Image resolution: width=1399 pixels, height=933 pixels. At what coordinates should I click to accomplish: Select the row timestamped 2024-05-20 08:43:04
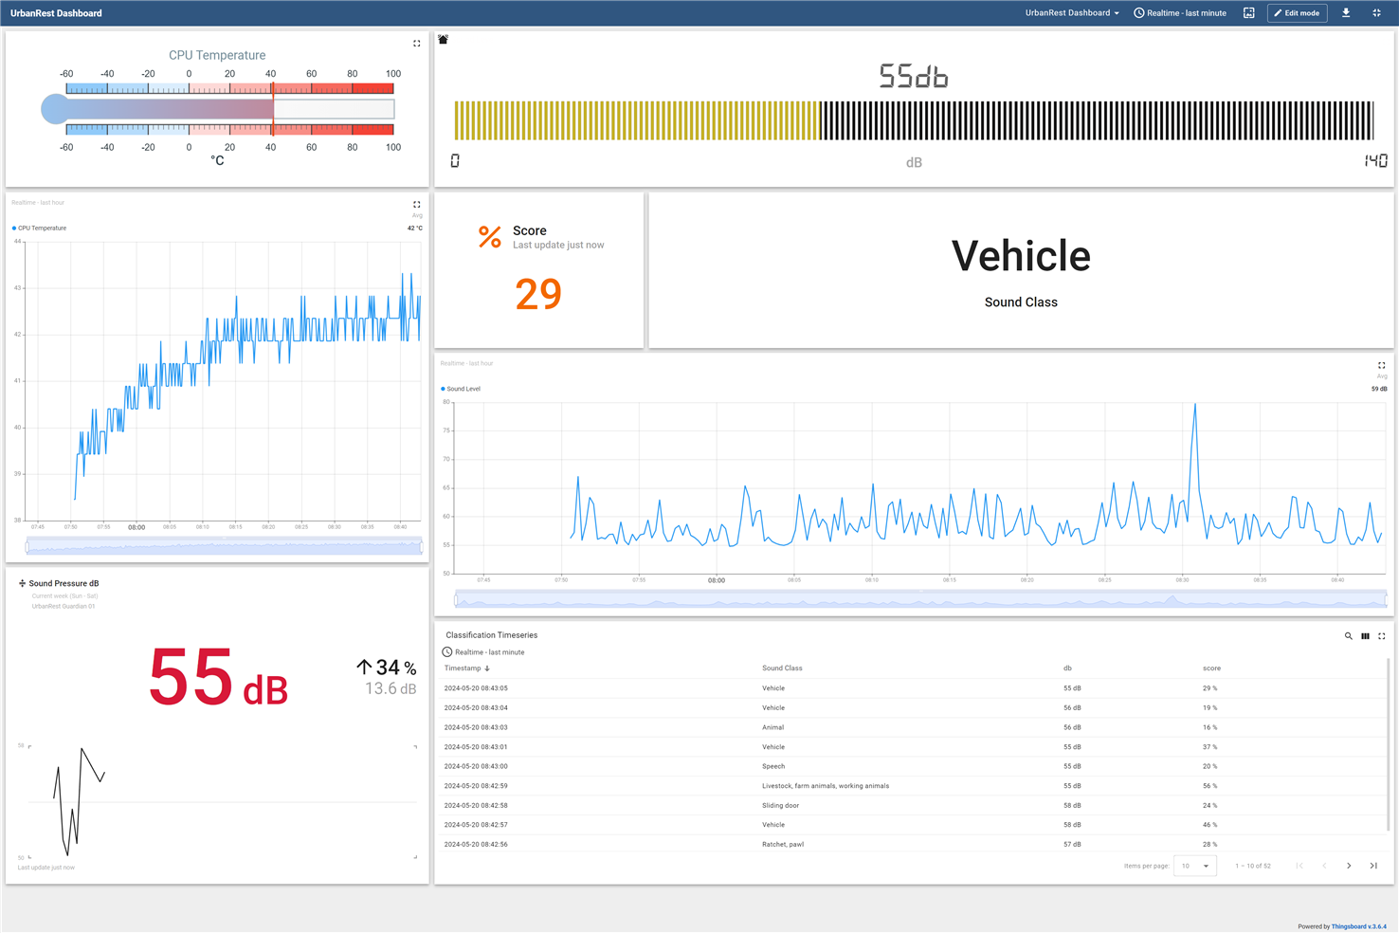[912, 708]
